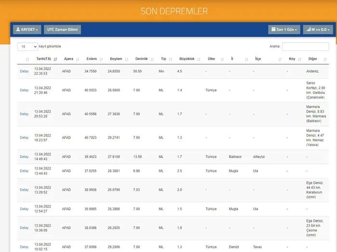Sort by Boylam column header

(x=116, y=59)
